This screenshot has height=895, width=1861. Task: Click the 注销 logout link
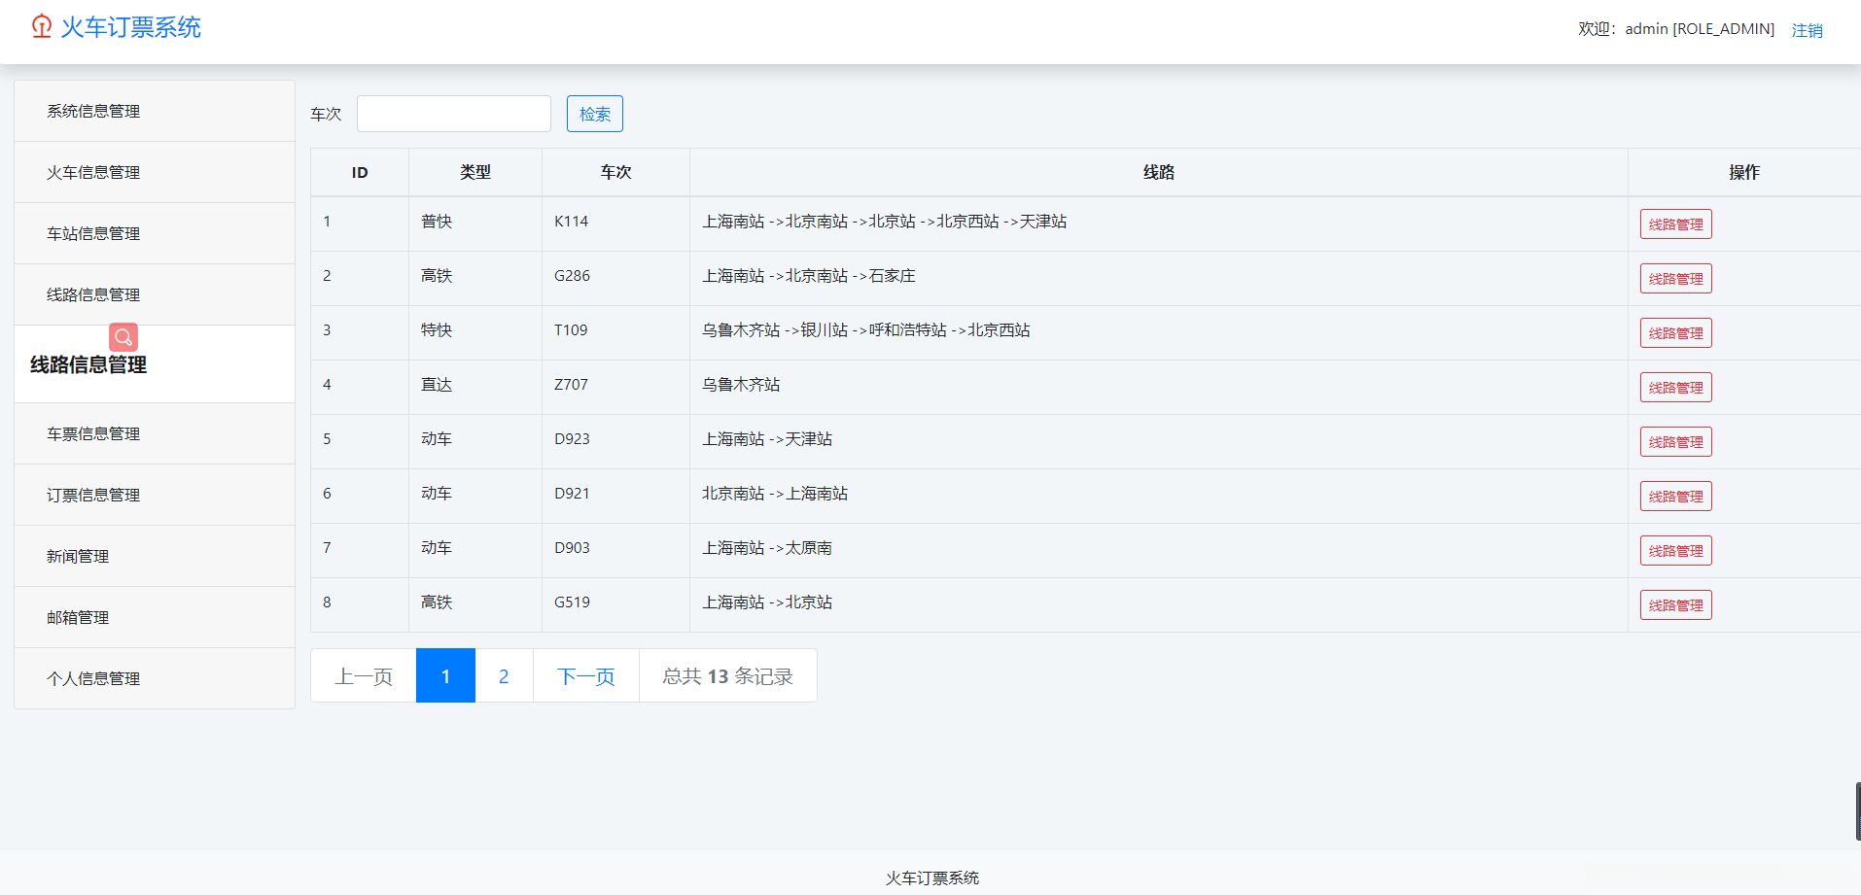point(1807,29)
